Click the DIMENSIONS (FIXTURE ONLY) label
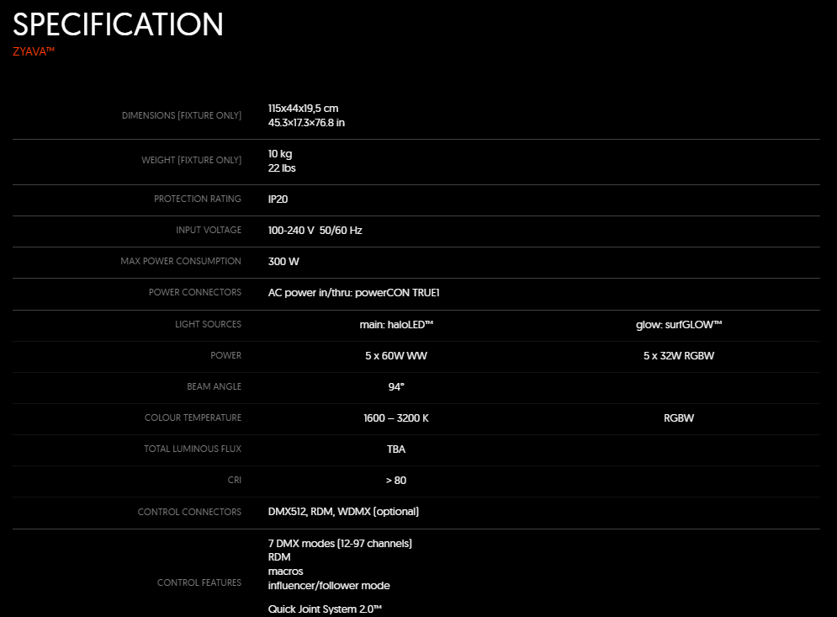The height and width of the screenshot is (617, 837). pos(182,115)
